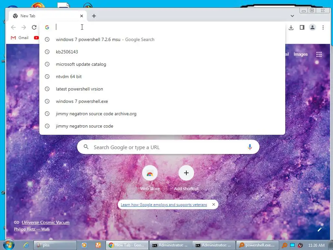This screenshot has width=333, height=250.
Task: Open the Chrome downloads icon
Action: (291, 27)
